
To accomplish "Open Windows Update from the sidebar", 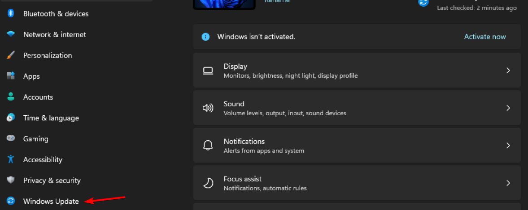I will (51, 202).
